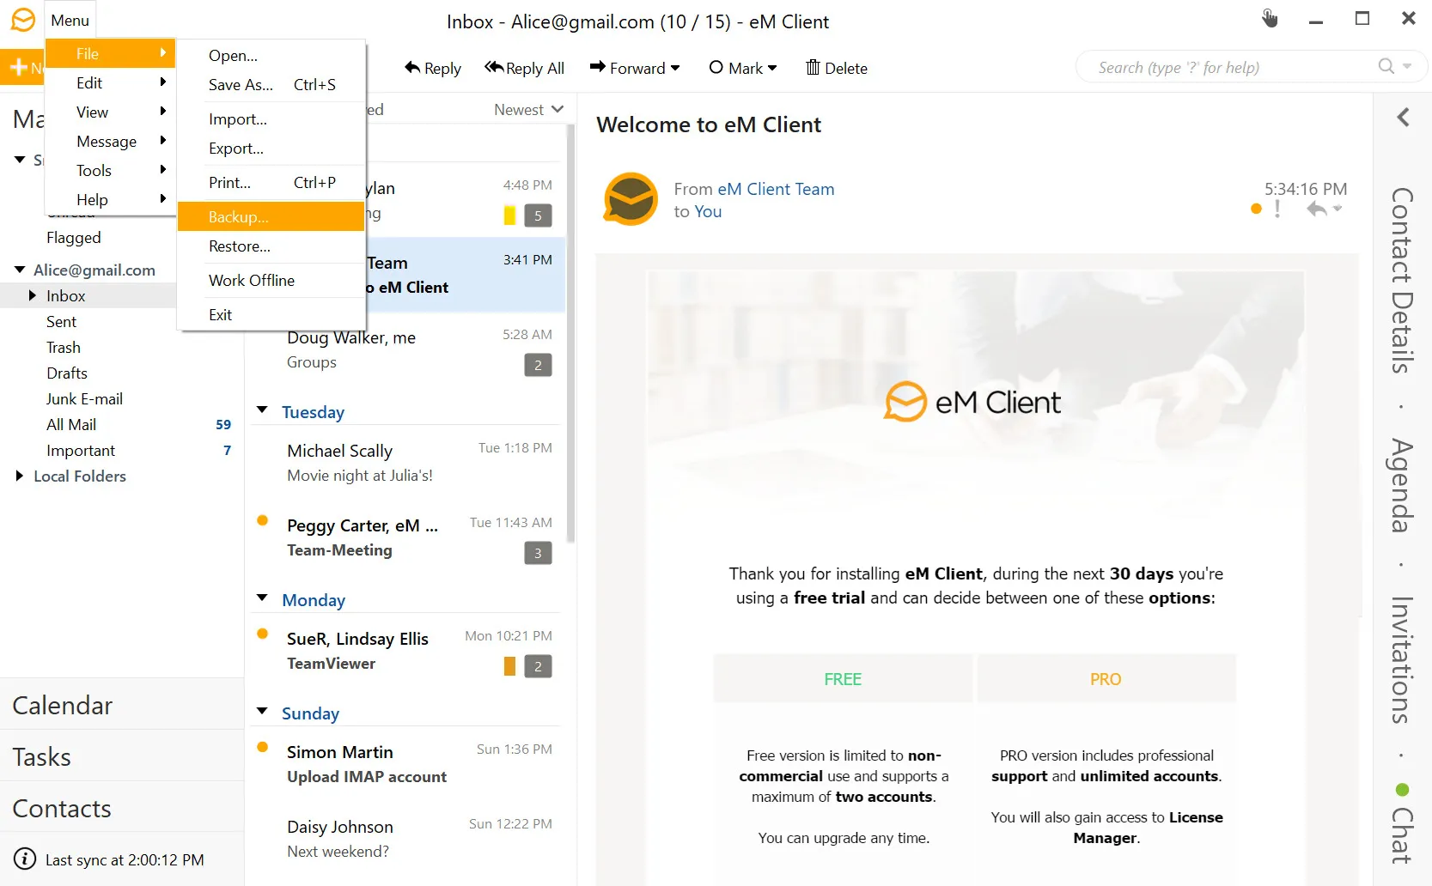
Task: Choose Backup... from File menu
Action: point(271,216)
